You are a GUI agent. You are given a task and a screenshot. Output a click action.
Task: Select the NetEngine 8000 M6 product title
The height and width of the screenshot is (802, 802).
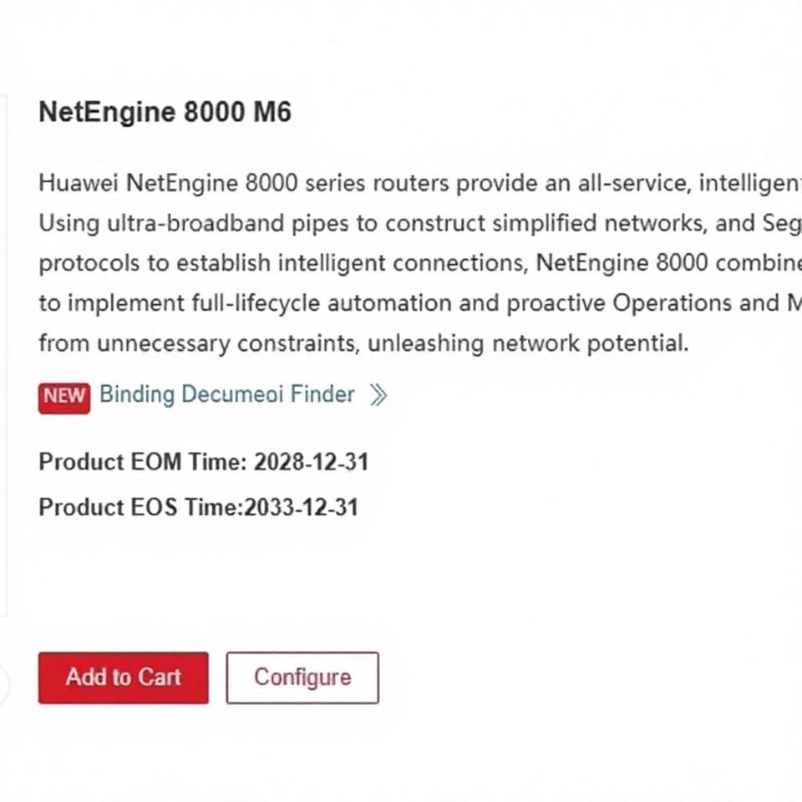click(x=165, y=113)
